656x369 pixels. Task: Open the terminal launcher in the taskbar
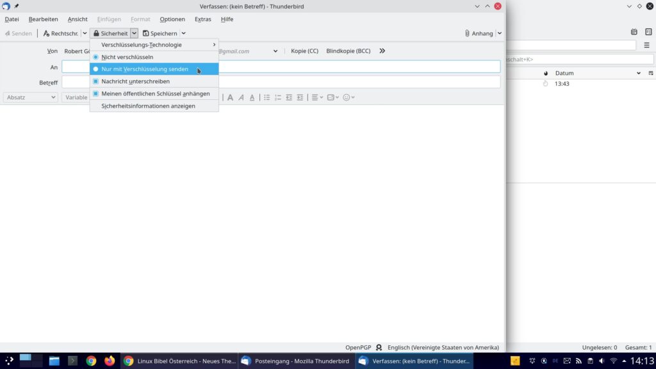click(x=72, y=361)
